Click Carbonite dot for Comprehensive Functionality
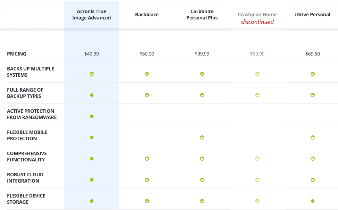 [202, 159]
